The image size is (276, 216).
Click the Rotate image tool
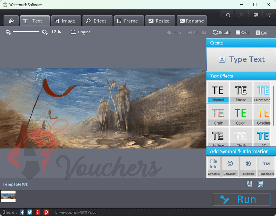(221, 32)
